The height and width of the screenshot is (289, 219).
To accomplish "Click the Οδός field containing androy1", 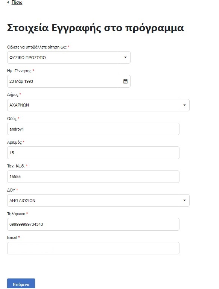I will point(93,129).
